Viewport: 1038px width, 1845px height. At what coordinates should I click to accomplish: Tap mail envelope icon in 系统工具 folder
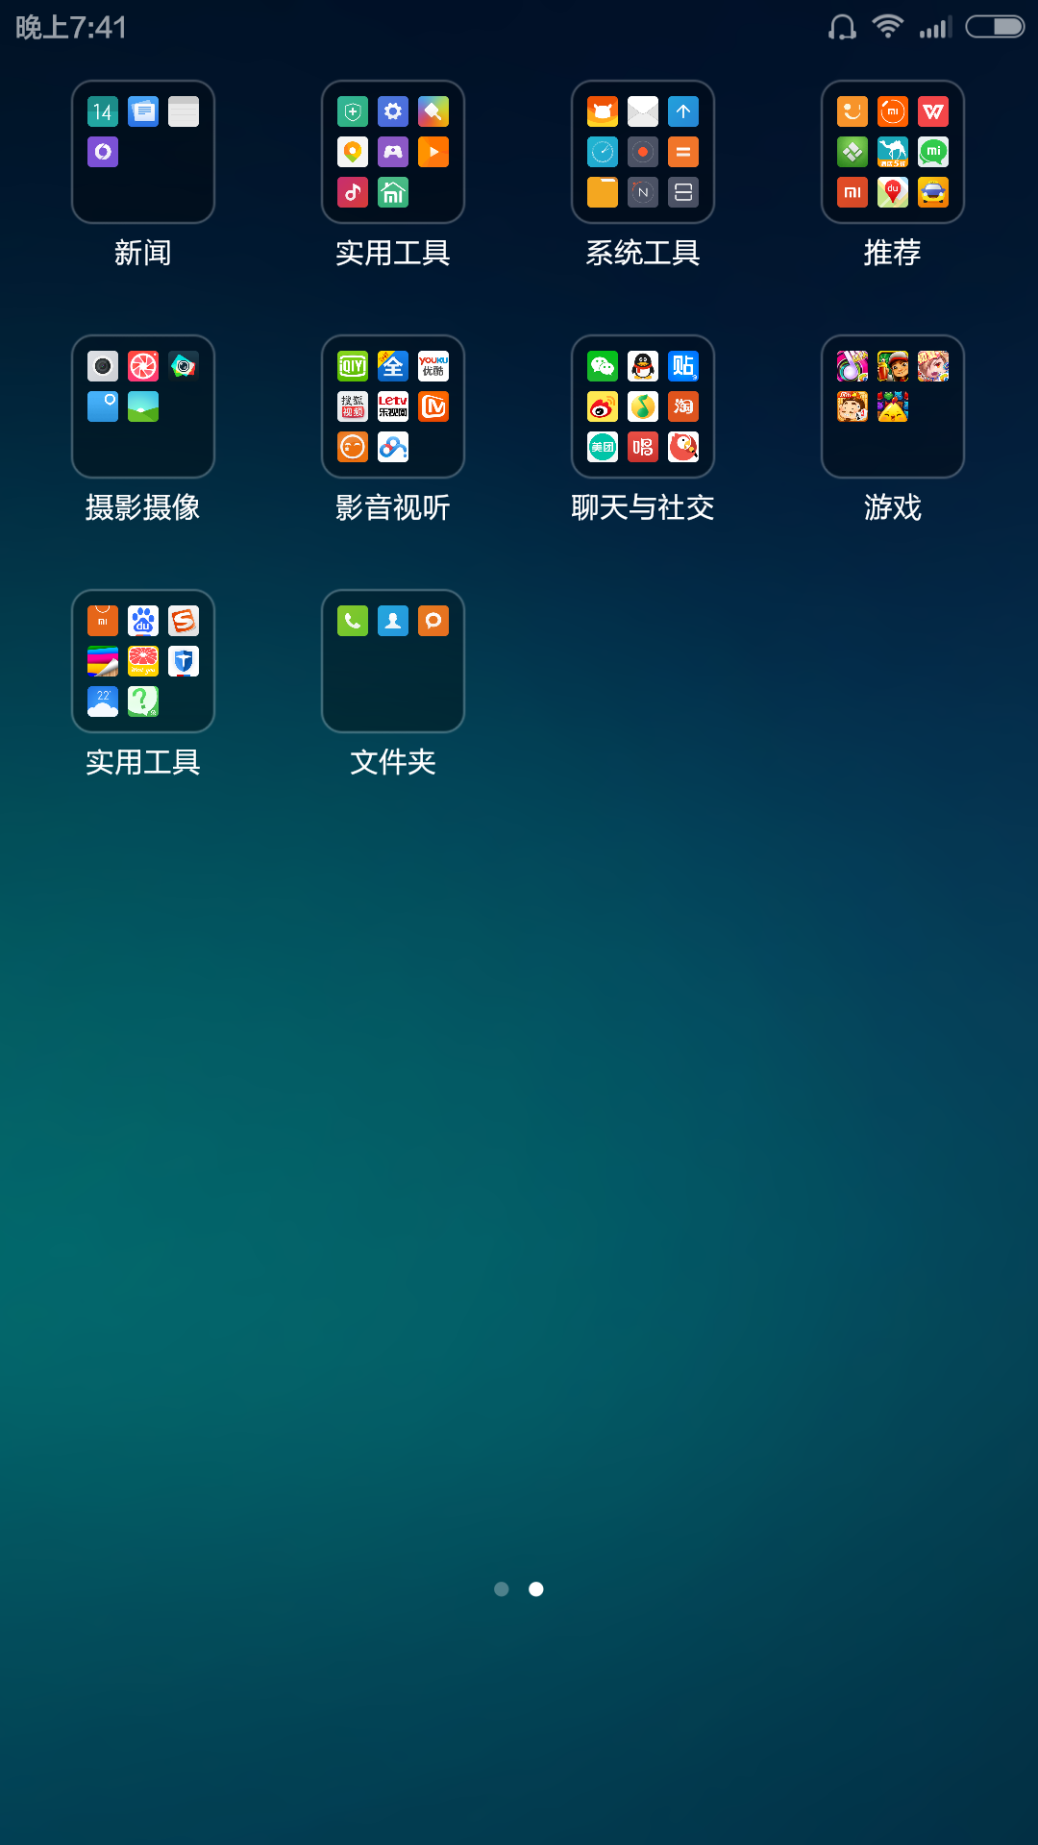[643, 111]
